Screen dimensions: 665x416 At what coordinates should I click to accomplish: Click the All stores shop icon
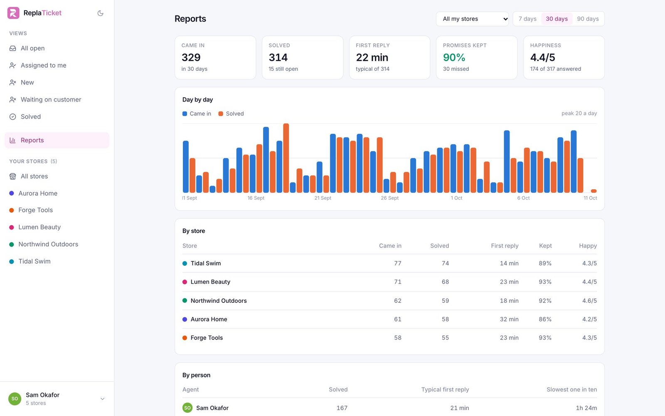[13, 176]
